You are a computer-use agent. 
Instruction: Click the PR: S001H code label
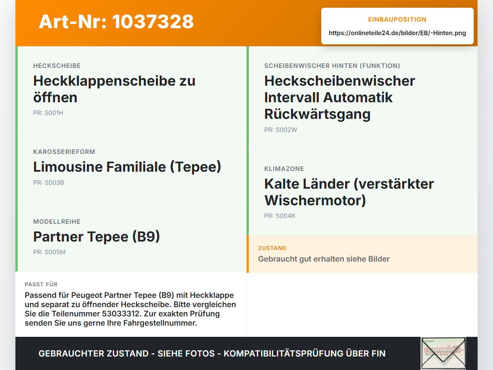click(48, 113)
